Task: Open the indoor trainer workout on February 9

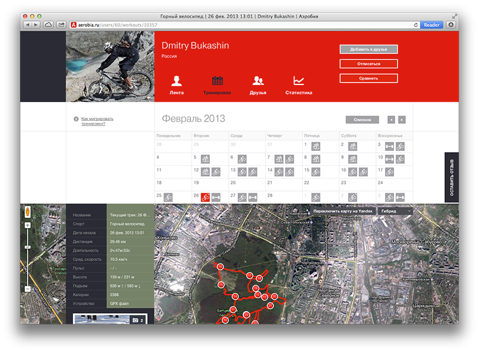Action: point(353,159)
